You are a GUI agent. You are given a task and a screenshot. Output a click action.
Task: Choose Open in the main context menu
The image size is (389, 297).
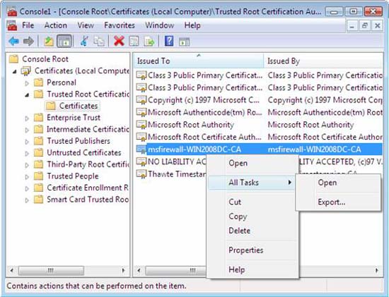(252, 164)
